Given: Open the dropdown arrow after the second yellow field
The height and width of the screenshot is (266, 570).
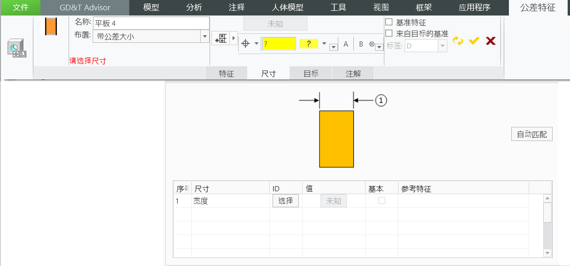Looking at the screenshot, I should pos(324,44).
